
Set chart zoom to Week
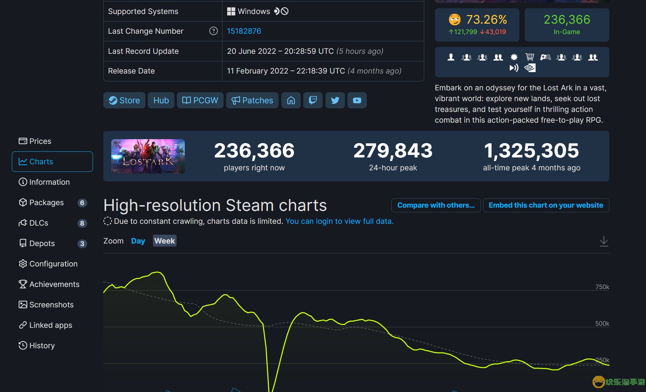point(165,241)
